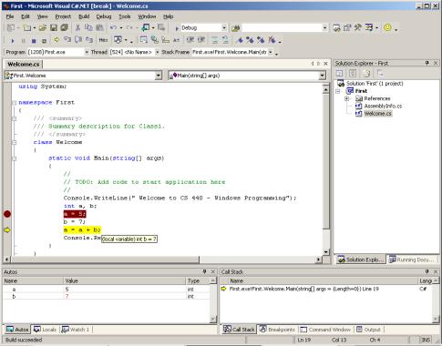442x346 pixels.
Task: Open the Build menu
Action: click(x=84, y=16)
